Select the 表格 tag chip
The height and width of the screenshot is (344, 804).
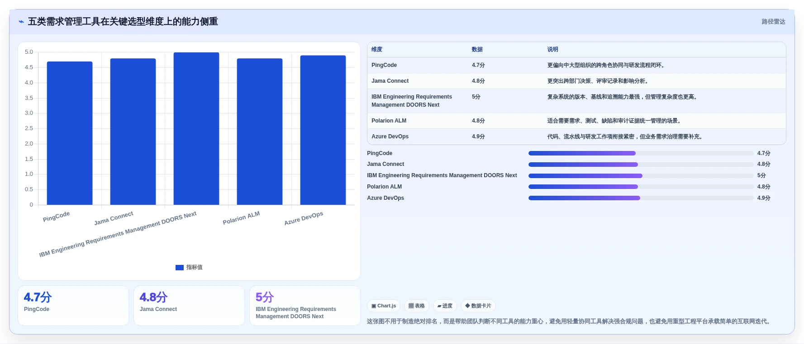click(417, 306)
